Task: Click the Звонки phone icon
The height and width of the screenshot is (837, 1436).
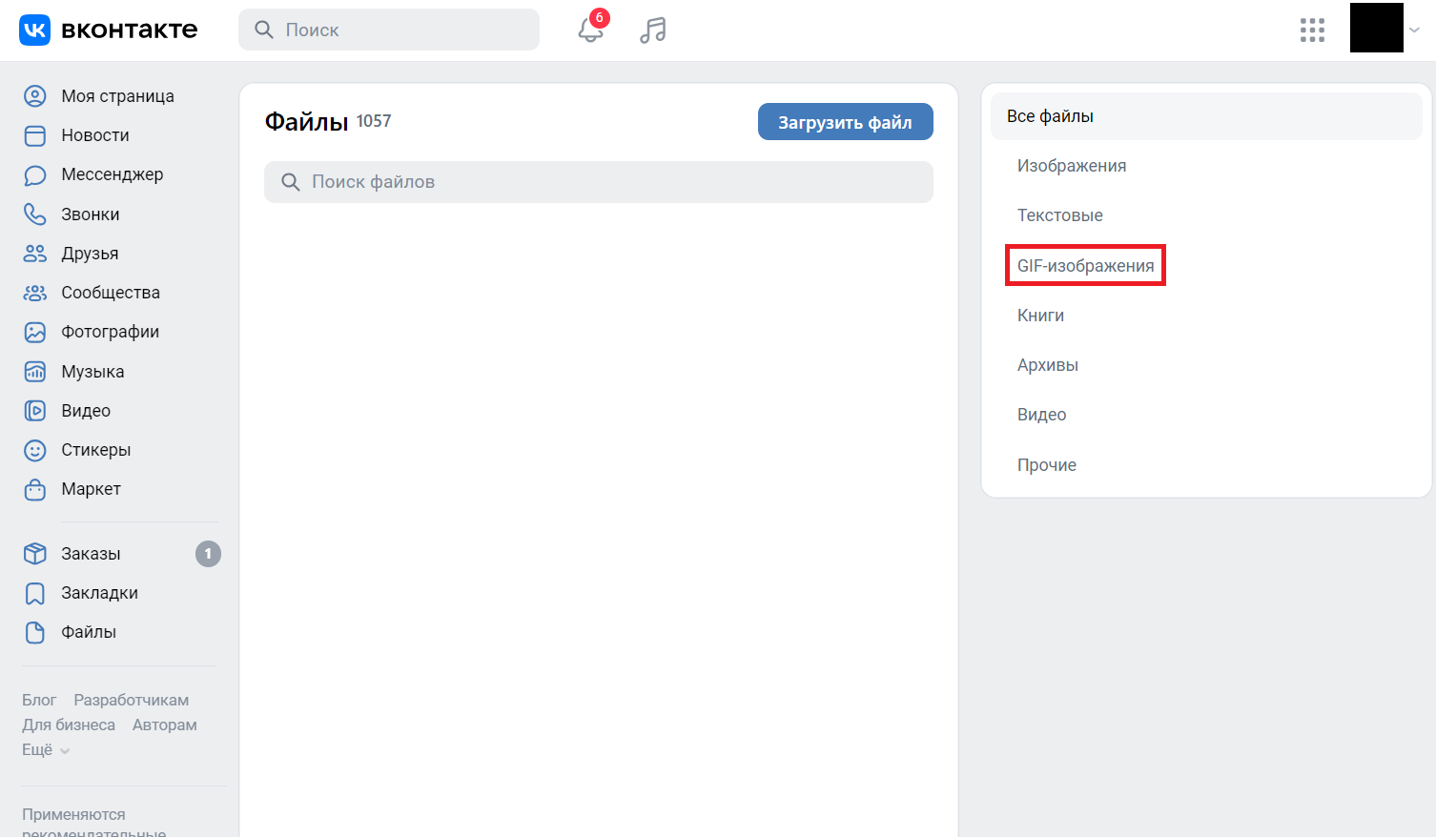Action: pyautogui.click(x=35, y=214)
